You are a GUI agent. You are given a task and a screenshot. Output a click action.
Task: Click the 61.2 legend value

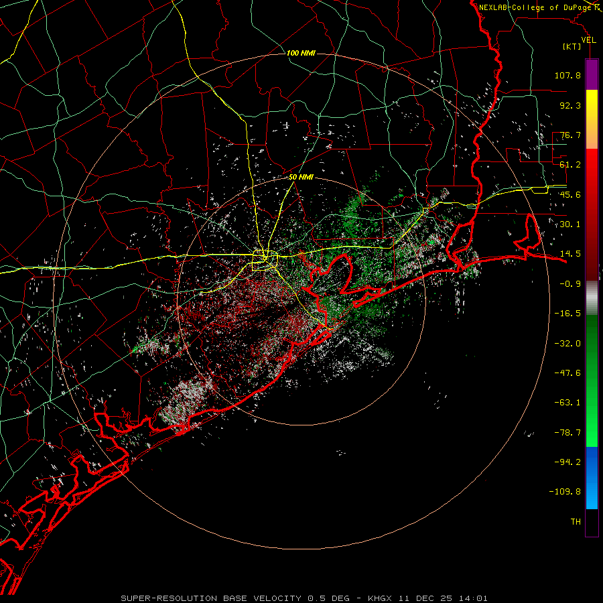570,165
